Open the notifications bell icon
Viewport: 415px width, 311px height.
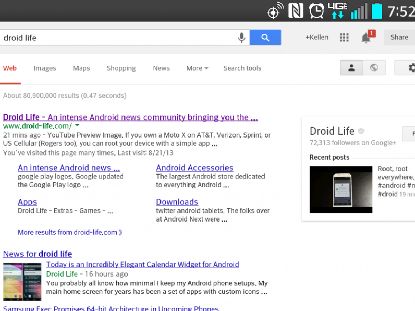coord(366,38)
